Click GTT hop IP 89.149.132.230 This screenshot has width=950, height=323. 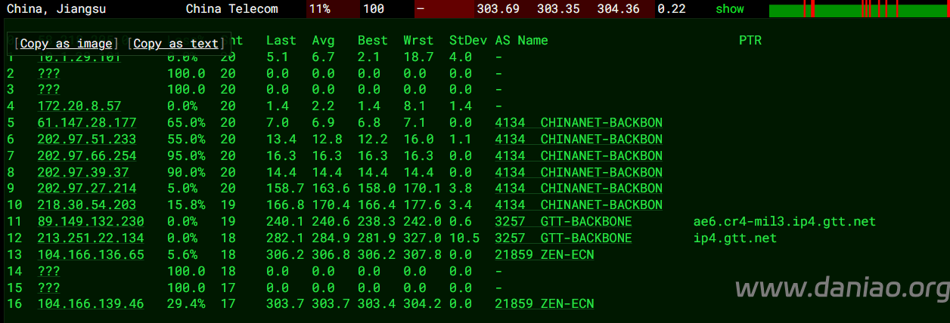91,222
